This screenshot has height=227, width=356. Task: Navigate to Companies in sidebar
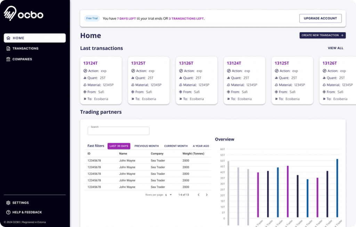coord(22,59)
